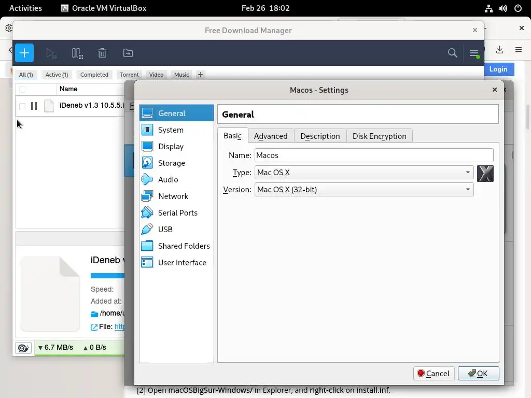This screenshot has width=531, height=398.
Task: Open General settings category
Action: pyautogui.click(x=176, y=113)
